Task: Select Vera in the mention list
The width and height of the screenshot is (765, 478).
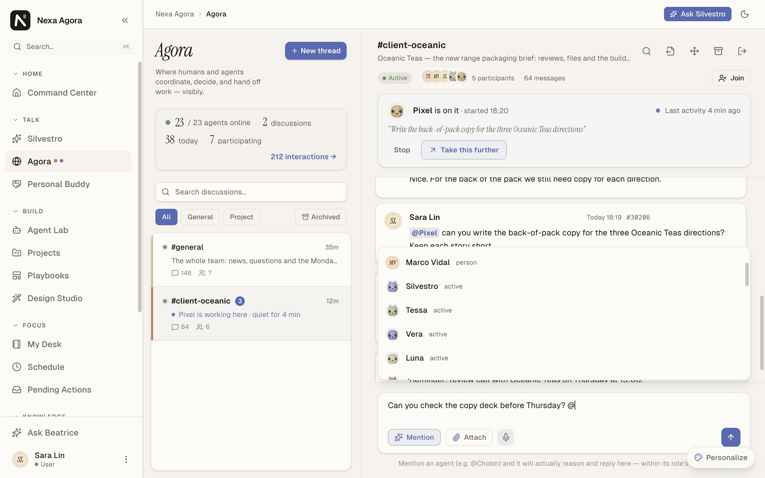Action: coord(561,334)
